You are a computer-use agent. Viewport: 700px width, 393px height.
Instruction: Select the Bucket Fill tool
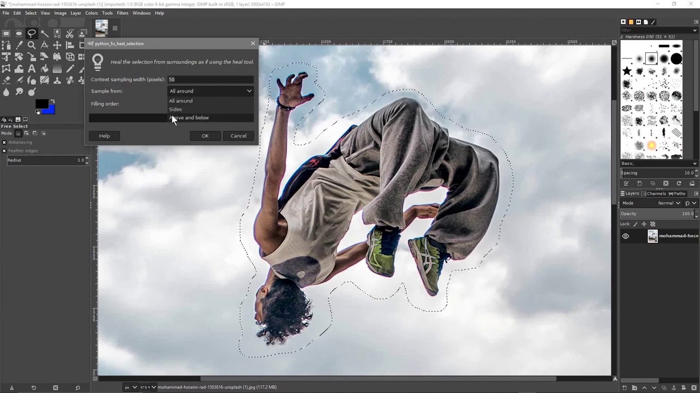tap(45, 68)
